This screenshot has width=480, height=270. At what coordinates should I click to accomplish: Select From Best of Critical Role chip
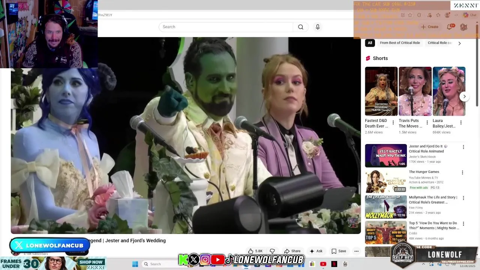click(400, 43)
